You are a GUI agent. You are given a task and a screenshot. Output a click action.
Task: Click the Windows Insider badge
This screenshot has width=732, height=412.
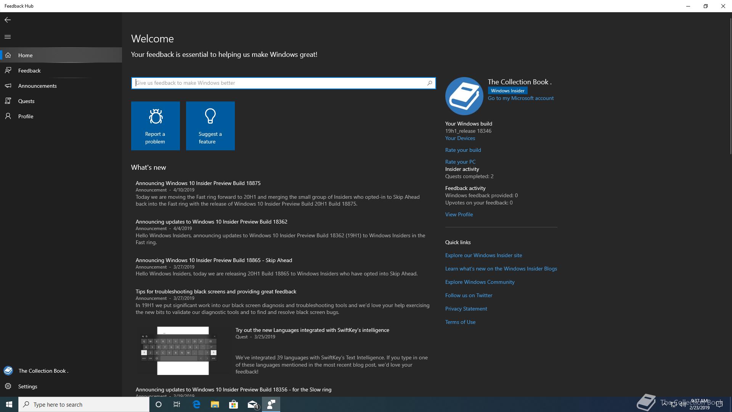pos(507,91)
